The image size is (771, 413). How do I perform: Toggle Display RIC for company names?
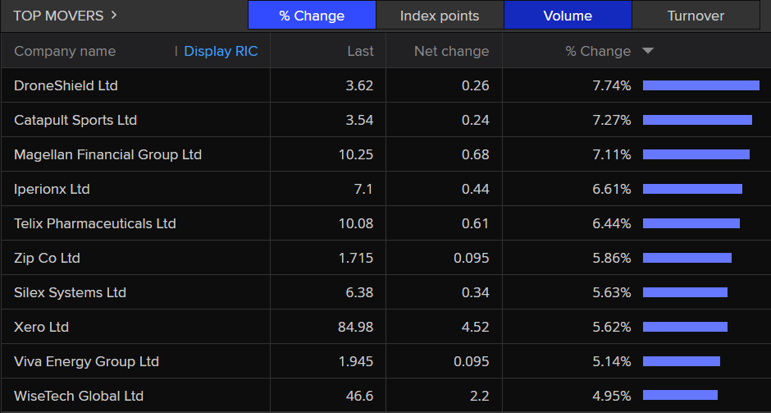pos(221,51)
